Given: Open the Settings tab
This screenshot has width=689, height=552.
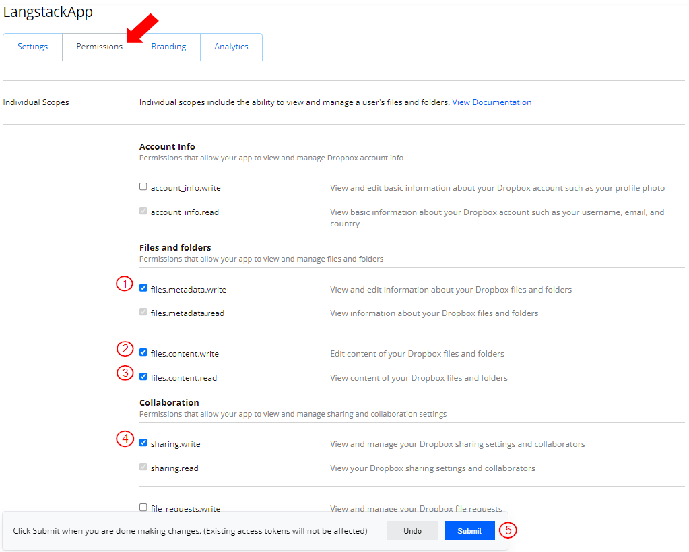Looking at the screenshot, I should tap(32, 47).
